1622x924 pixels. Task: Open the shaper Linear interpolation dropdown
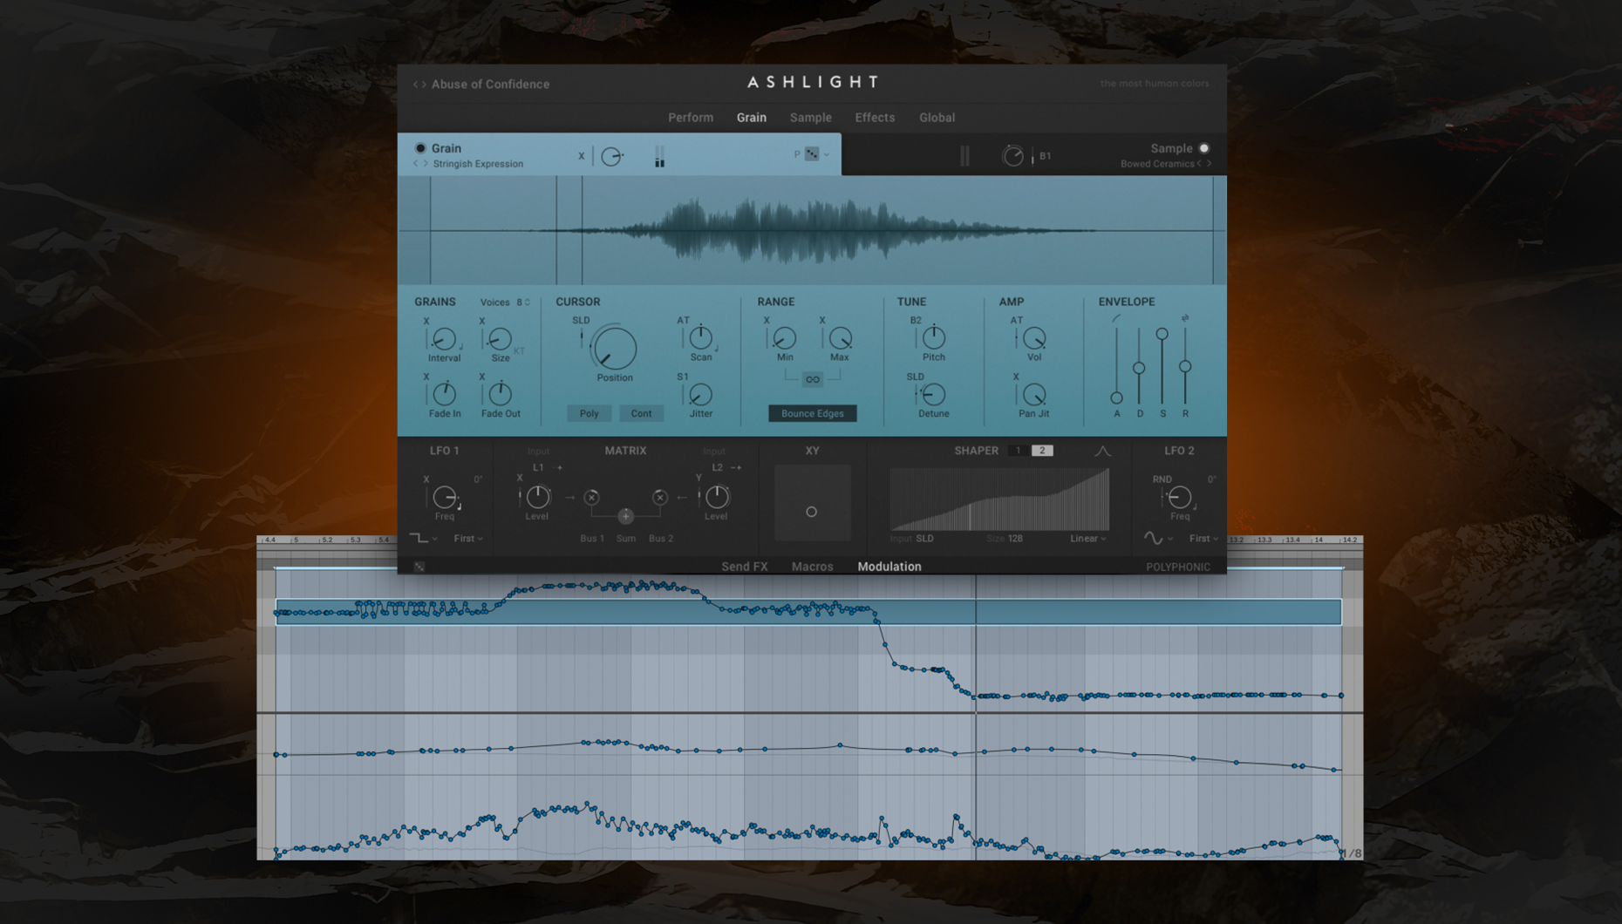pyautogui.click(x=1088, y=539)
